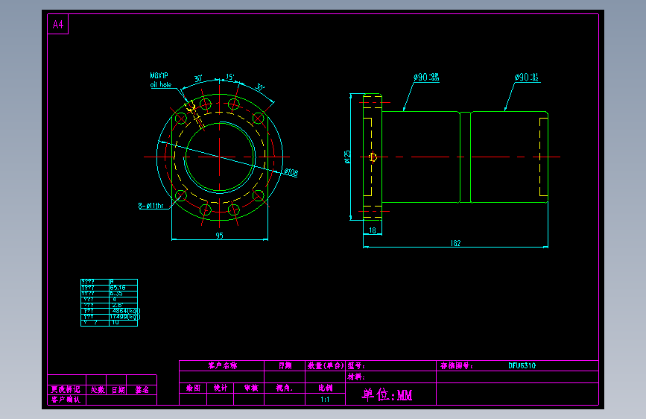Screen dimensions: 646x419
Task: Click the ø125 flange diameter dimension
Action: (x=347, y=157)
